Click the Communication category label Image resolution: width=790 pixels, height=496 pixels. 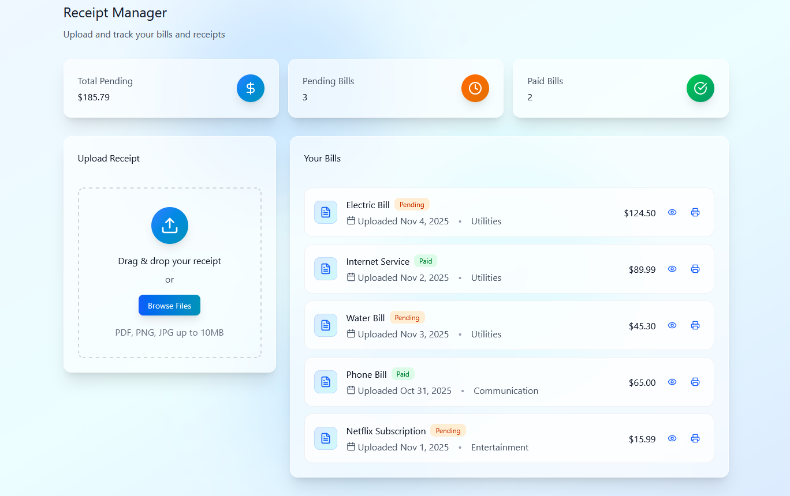pyautogui.click(x=506, y=391)
